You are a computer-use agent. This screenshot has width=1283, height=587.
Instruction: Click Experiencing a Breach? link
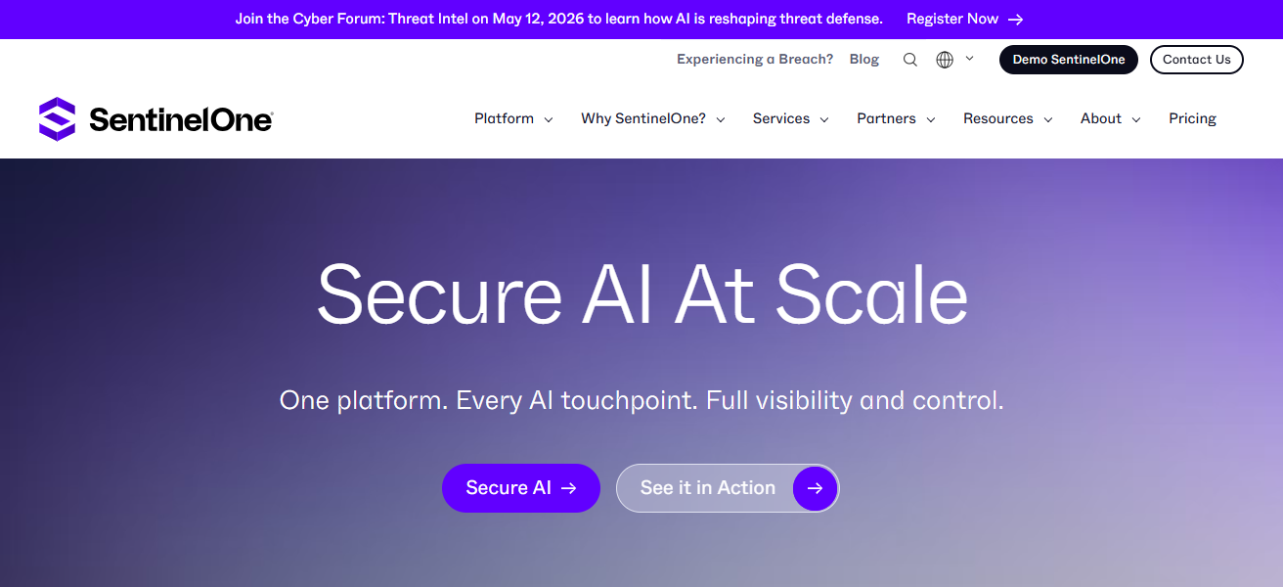pyautogui.click(x=754, y=59)
